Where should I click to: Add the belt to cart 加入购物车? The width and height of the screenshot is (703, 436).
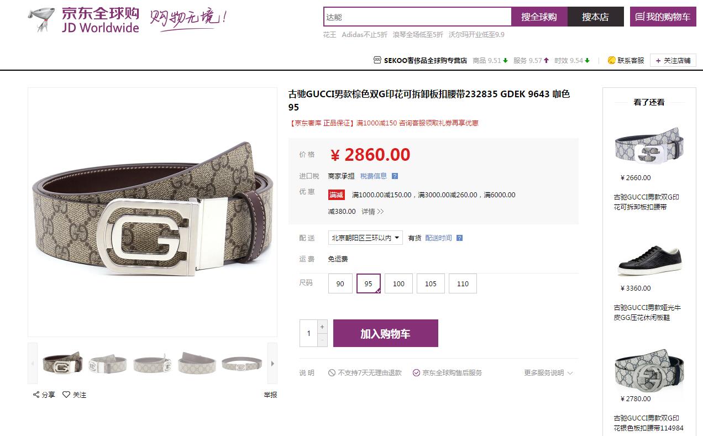[386, 333]
